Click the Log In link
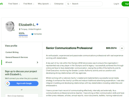 coord(116,4)
